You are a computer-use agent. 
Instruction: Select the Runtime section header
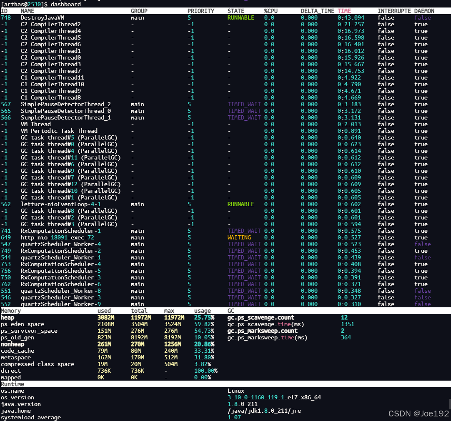pos(13,384)
